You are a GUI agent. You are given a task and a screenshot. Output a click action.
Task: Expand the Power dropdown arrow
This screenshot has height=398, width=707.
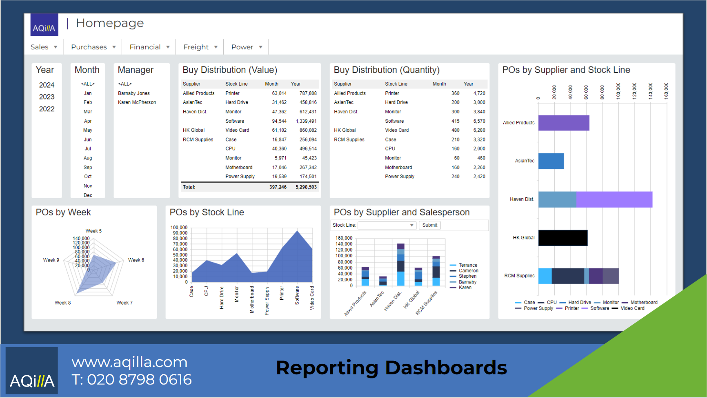point(260,47)
